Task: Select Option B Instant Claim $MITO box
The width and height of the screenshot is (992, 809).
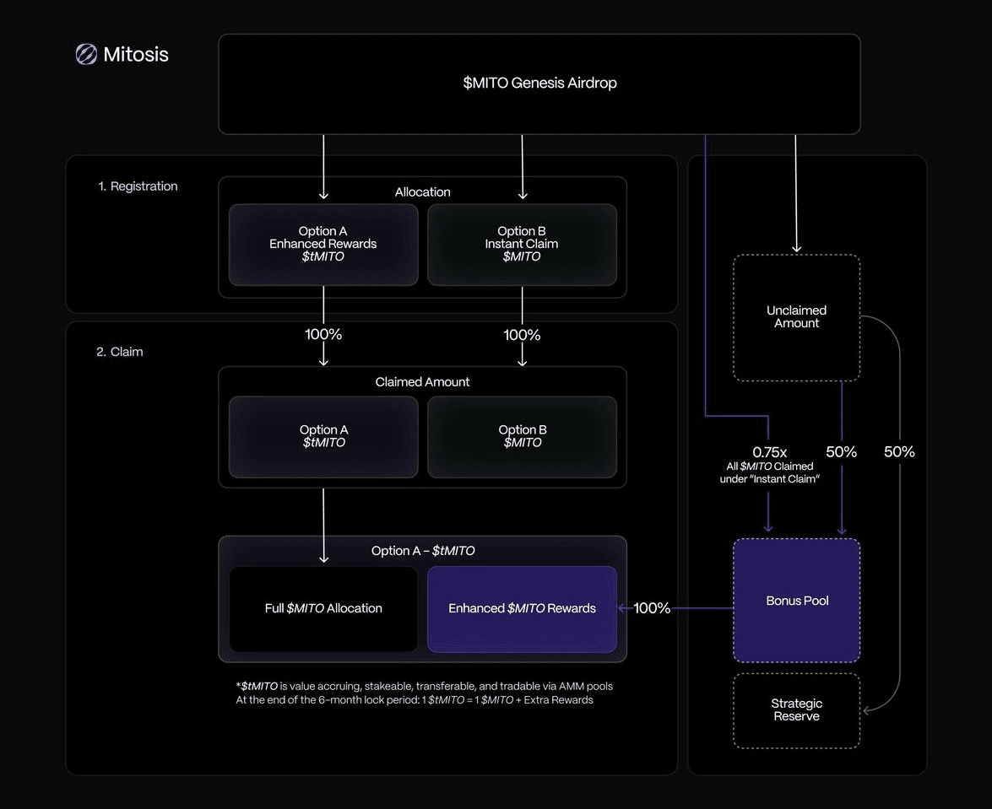Action: click(522, 245)
